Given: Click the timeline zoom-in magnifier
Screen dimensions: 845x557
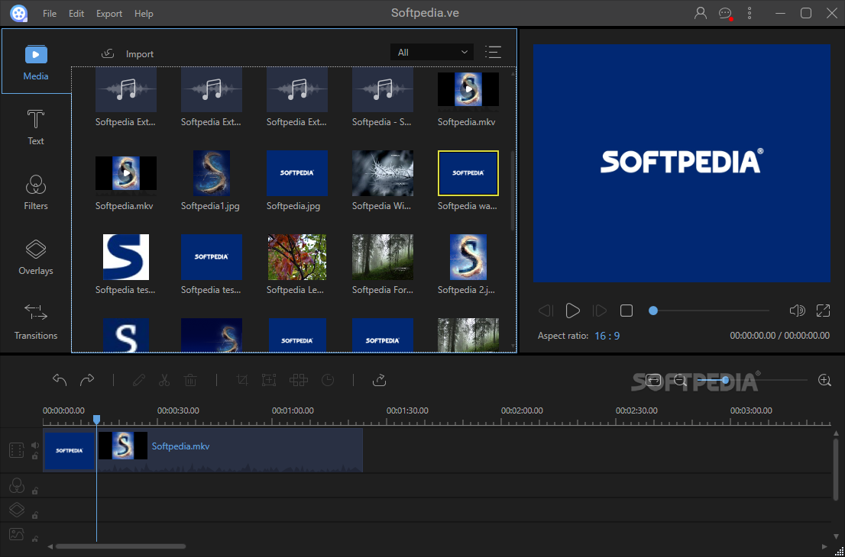Looking at the screenshot, I should 824,380.
